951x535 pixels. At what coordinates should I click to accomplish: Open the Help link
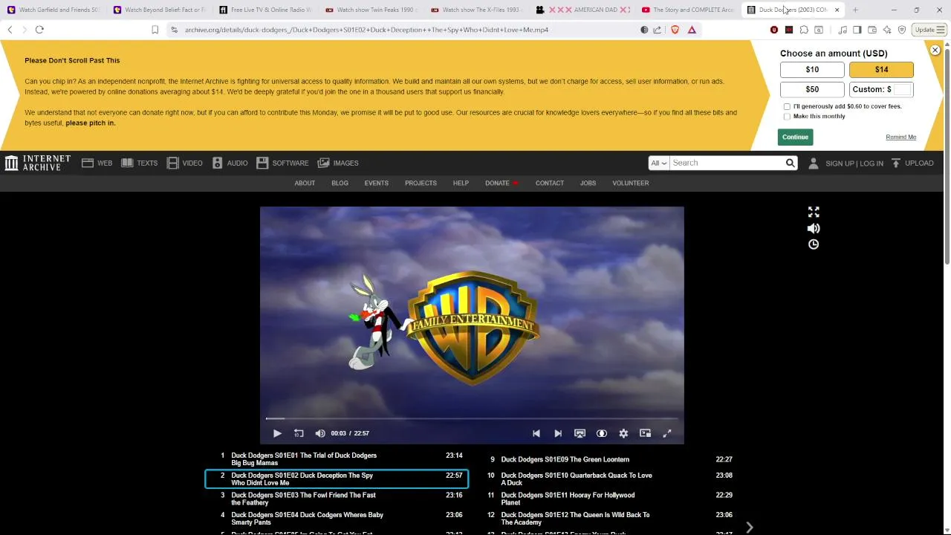pyautogui.click(x=461, y=183)
